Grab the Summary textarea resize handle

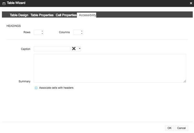185,81
